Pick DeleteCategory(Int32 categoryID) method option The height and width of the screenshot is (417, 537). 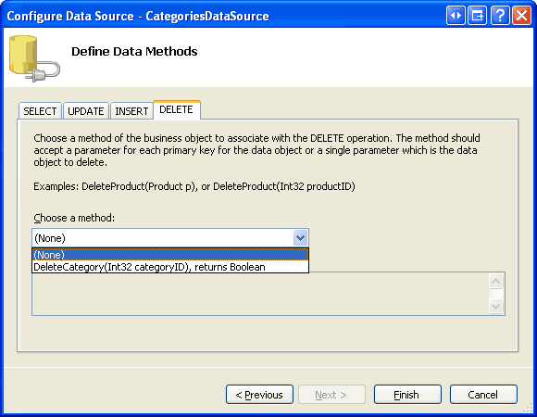pos(170,267)
